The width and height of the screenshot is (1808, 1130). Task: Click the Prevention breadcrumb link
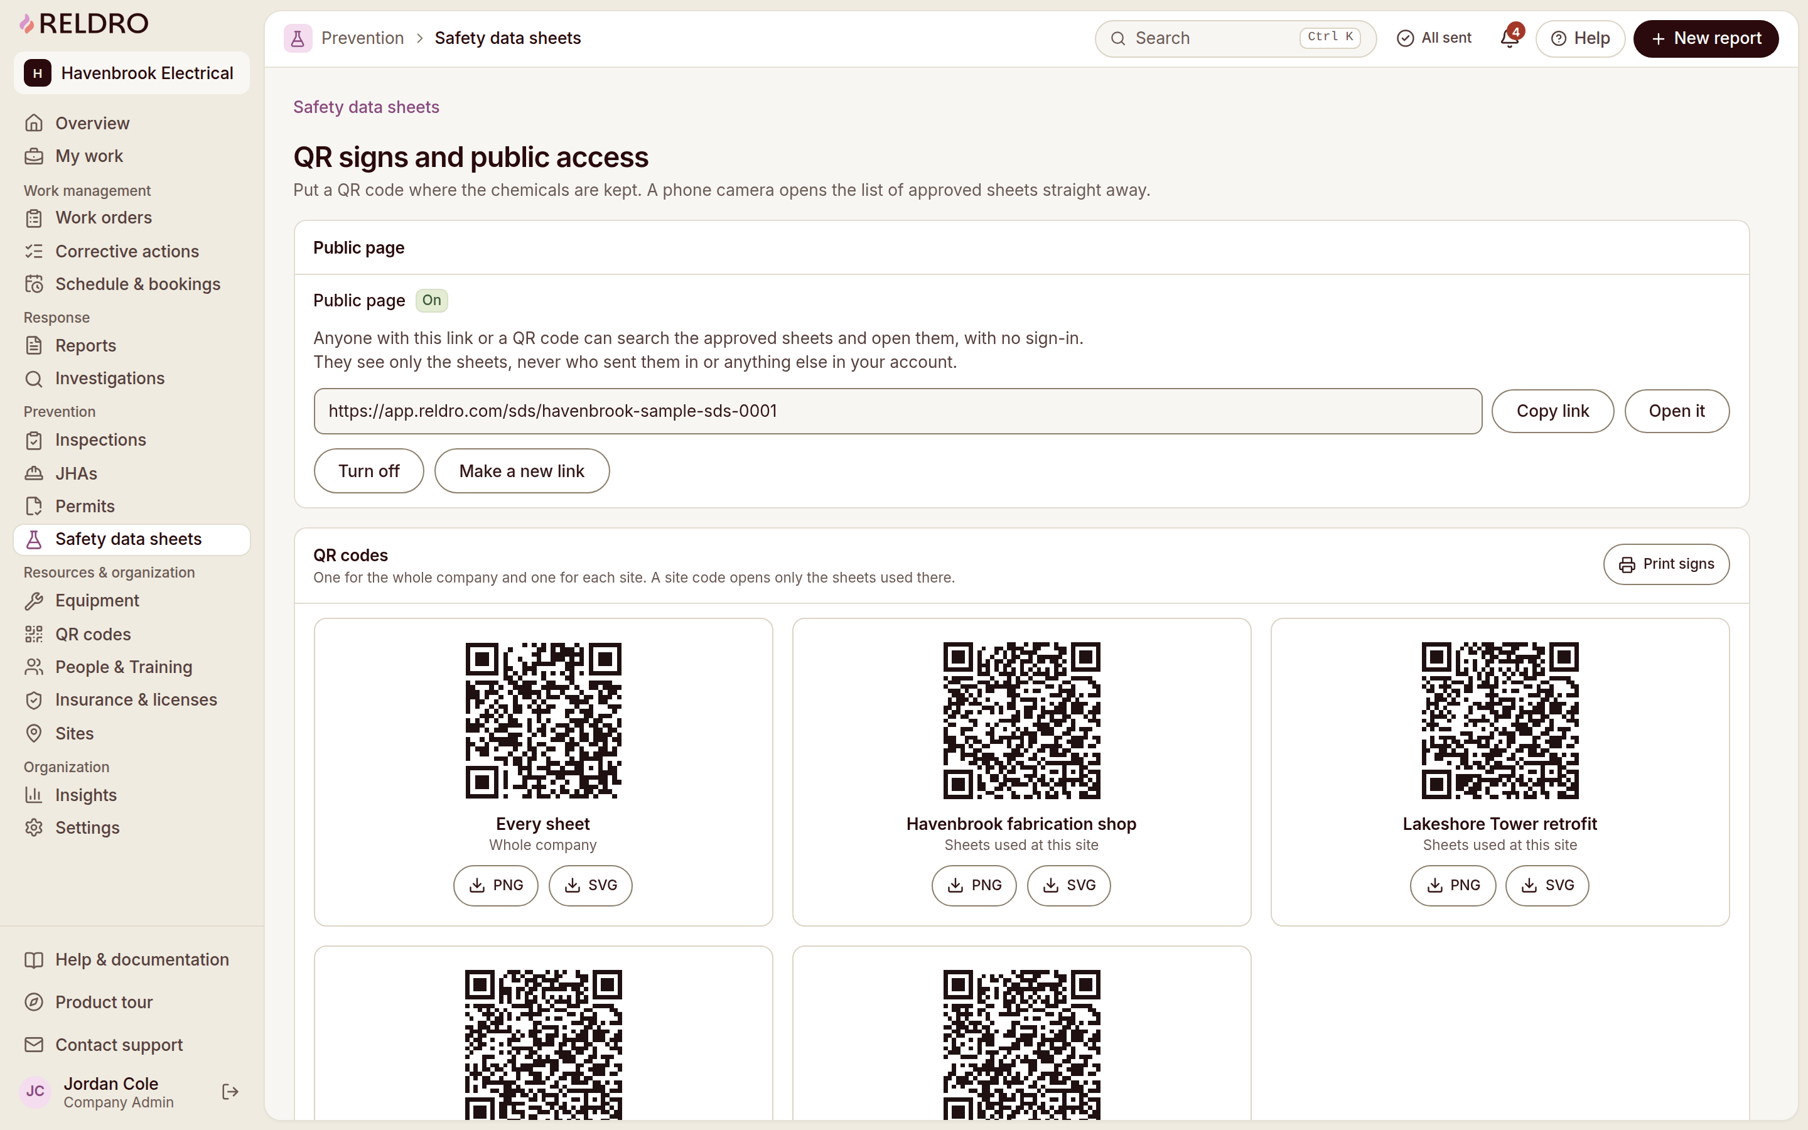click(x=362, y=38)
